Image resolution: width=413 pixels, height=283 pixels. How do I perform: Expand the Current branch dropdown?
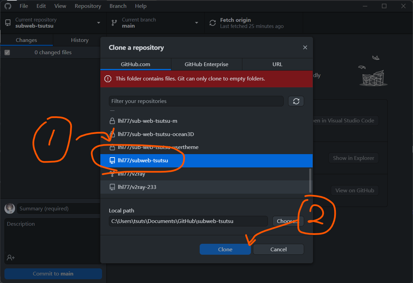(156, 23)
